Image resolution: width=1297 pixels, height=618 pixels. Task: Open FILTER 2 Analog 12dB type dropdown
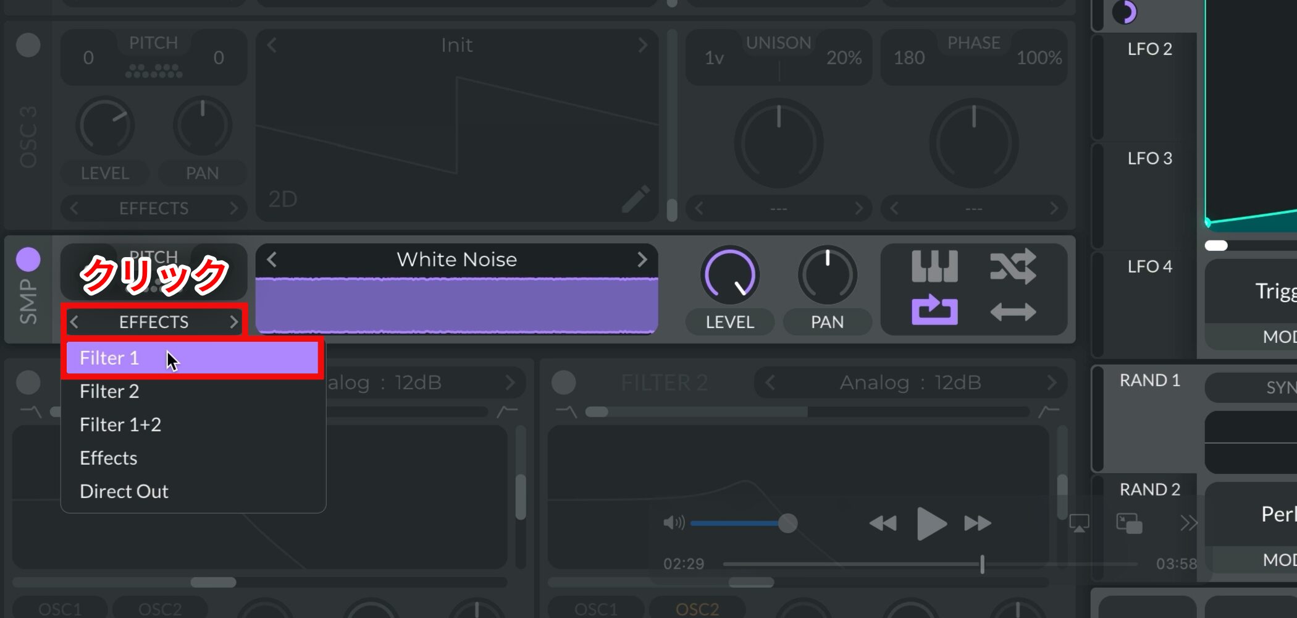click(910, 383)
